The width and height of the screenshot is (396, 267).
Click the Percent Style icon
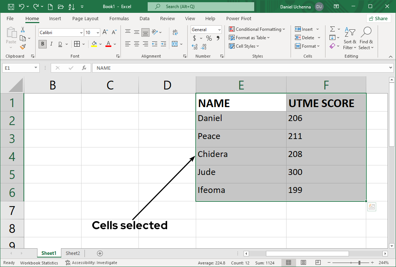pyautogui.click(x=209, y=38)
